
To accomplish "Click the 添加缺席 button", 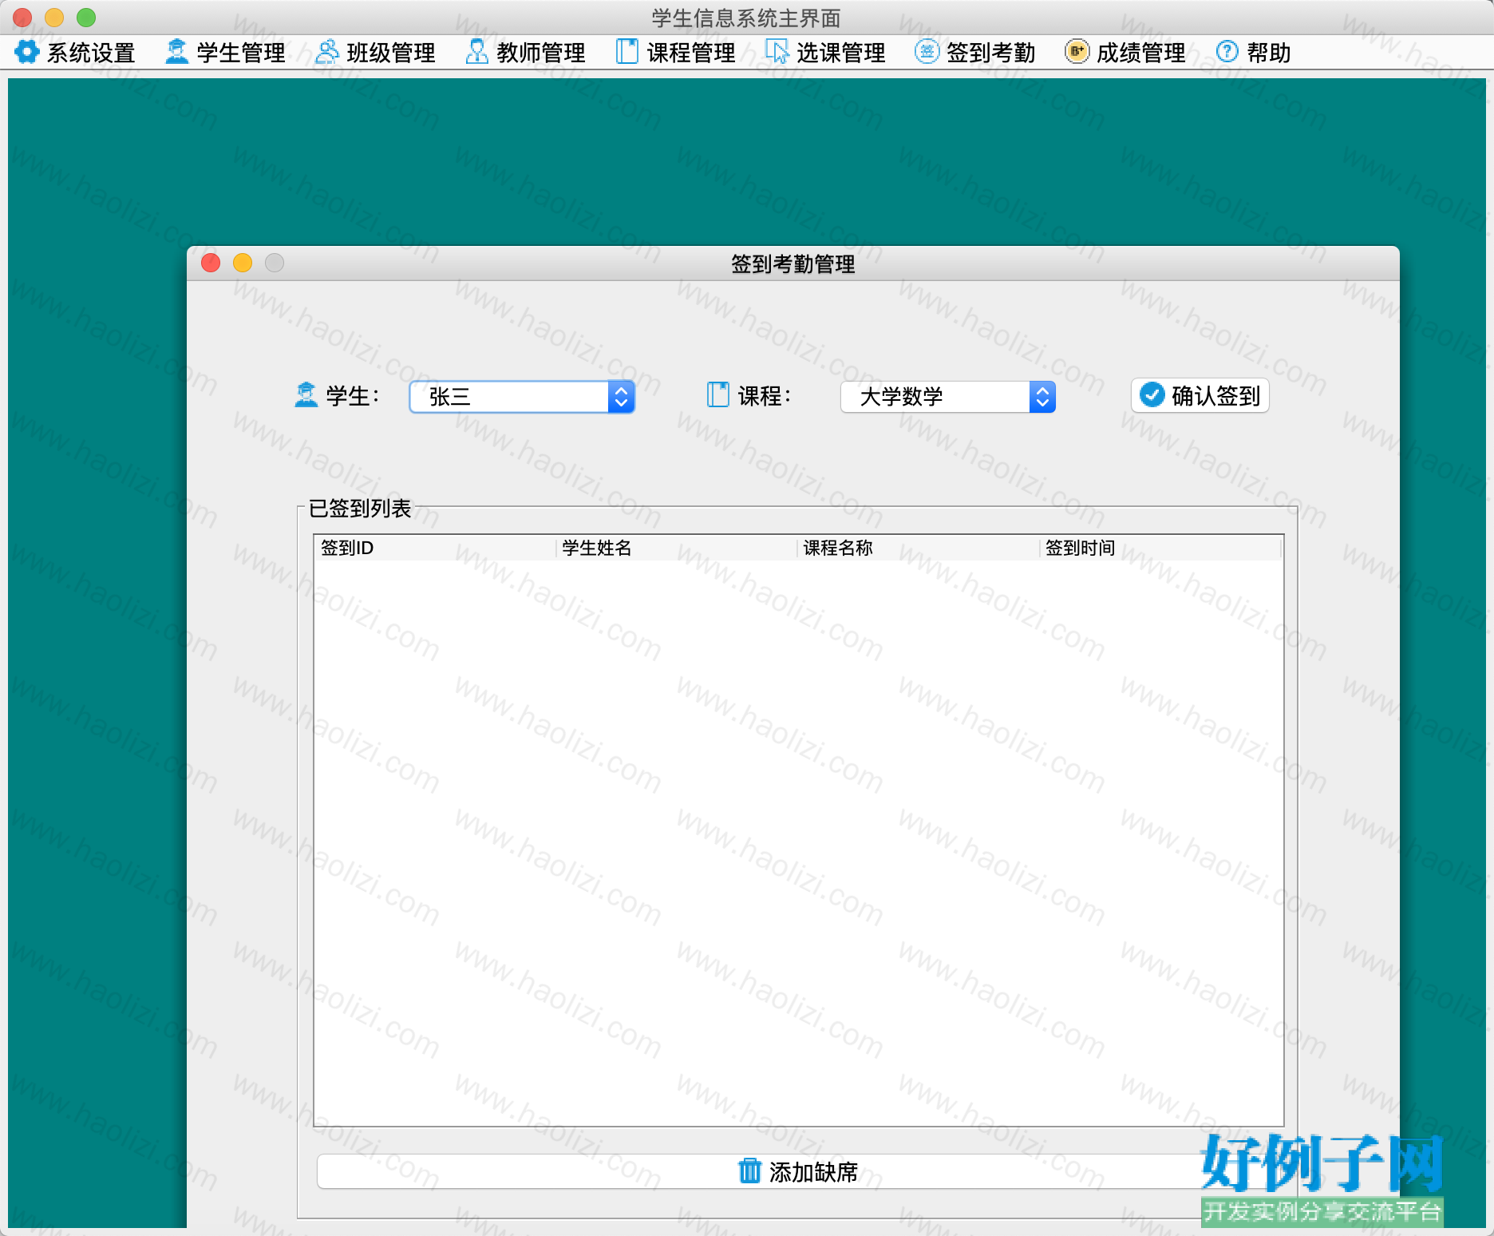I will coord(798,1171).
